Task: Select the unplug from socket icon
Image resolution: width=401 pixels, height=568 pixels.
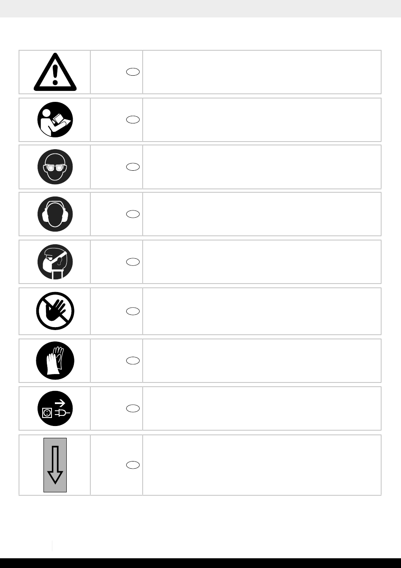Action: tap(55, 409)
